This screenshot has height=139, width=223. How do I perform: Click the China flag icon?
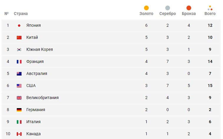coord(19,38)
